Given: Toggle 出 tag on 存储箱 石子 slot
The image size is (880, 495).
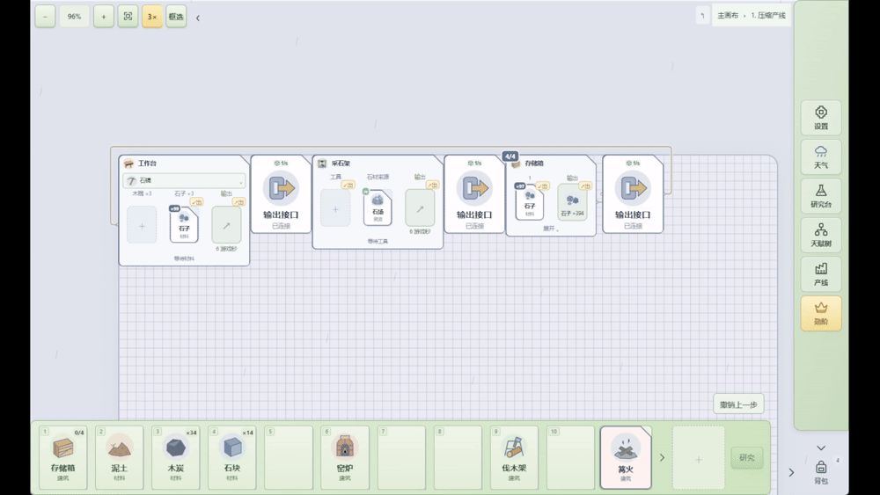Looking at the screenshot, I should [x=542, y=186].
